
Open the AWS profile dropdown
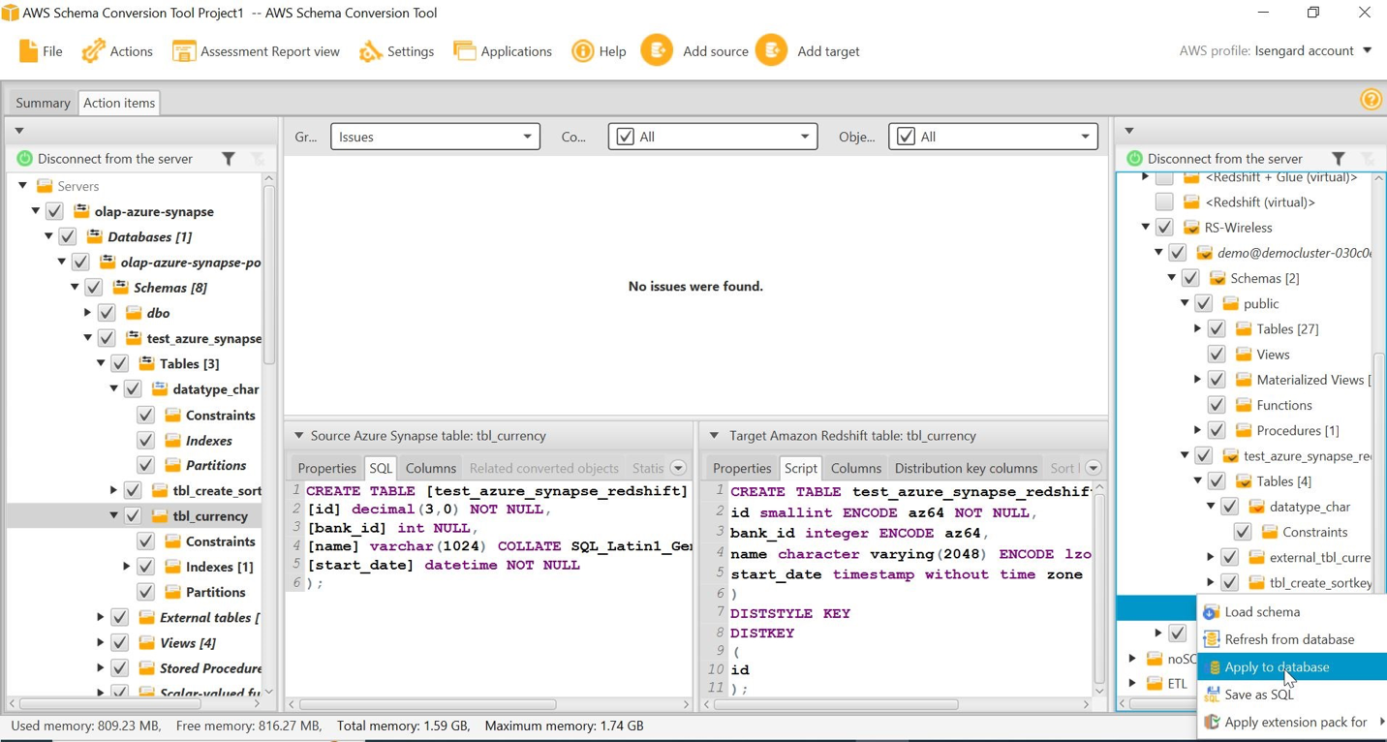point(1367,50)
